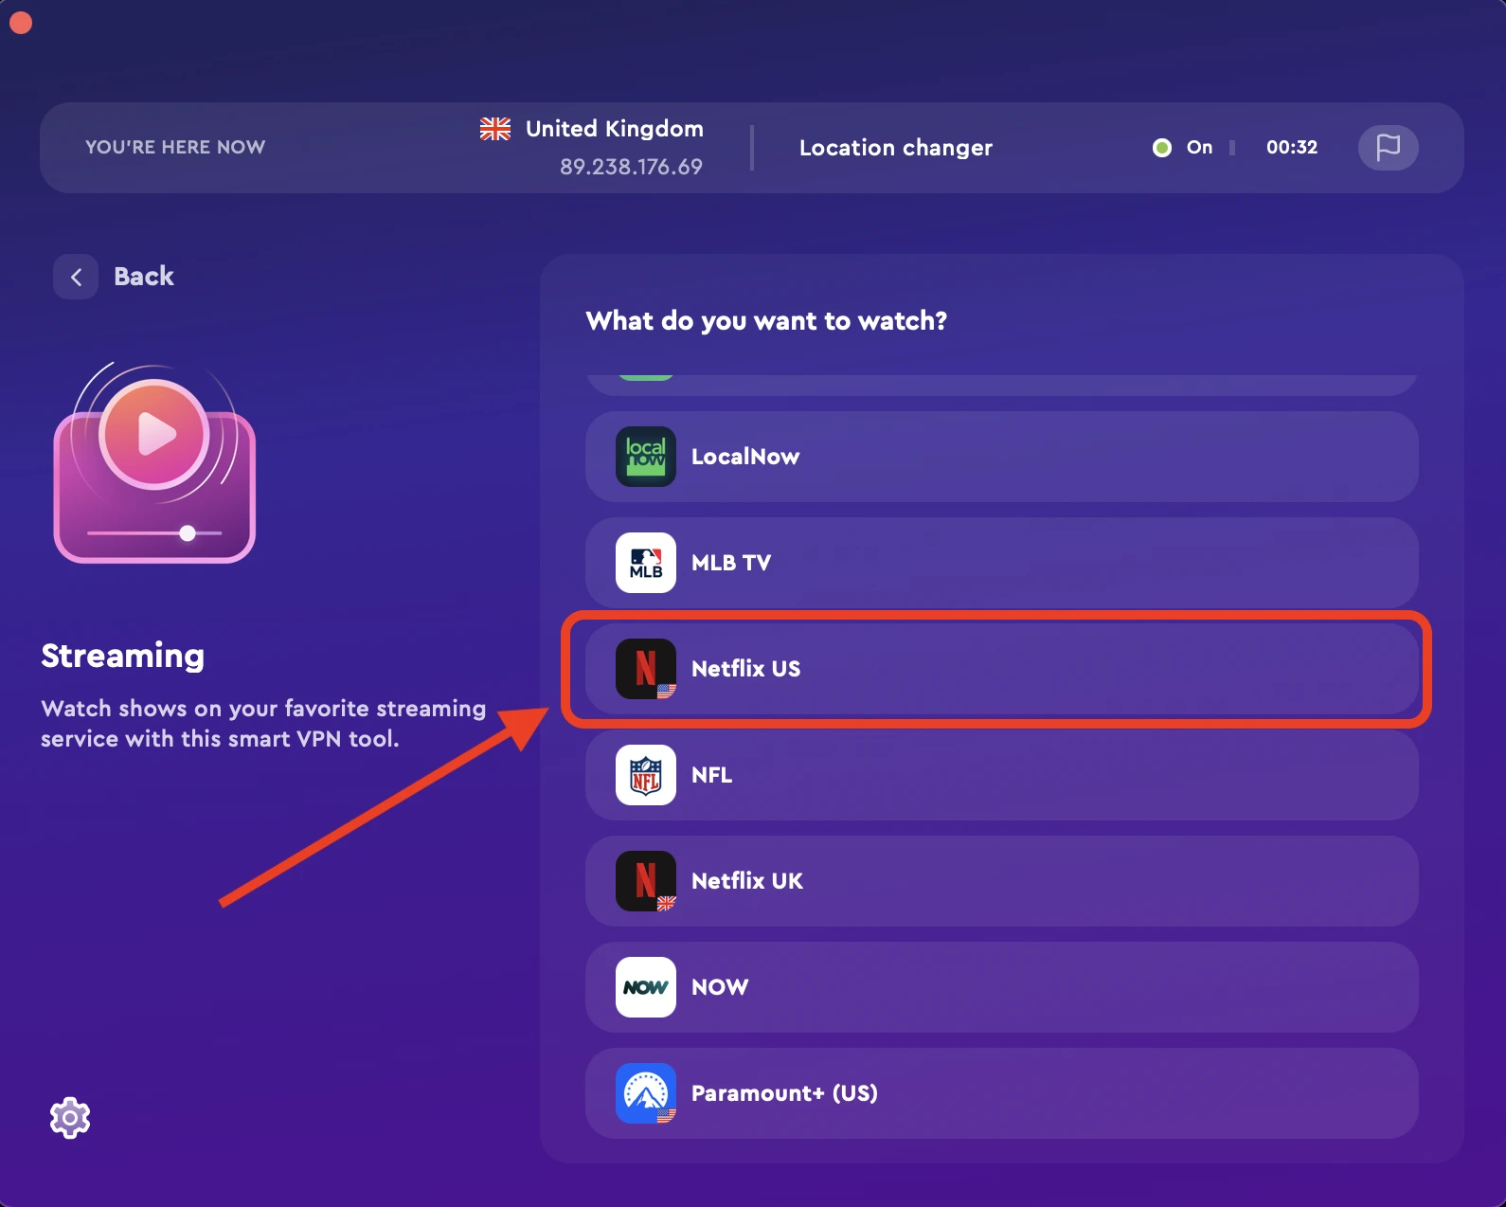The image size is (1506, 1207).
Task: Select the NOW streaming service
Action: (1002, 987)
